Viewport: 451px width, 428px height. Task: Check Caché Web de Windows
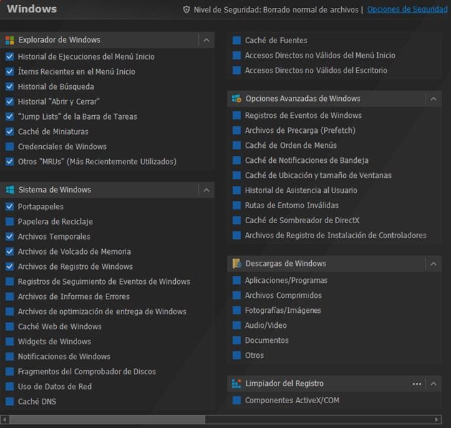click(x=10, y=327)
